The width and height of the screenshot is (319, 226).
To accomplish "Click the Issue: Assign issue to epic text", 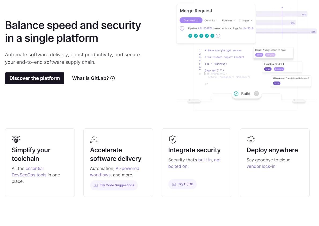I will tap(270, 50).
